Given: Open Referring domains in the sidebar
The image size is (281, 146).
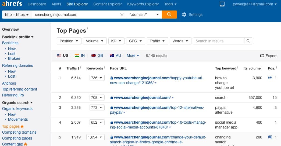Looking at the screenshot, I should click(x=17, y=65).
